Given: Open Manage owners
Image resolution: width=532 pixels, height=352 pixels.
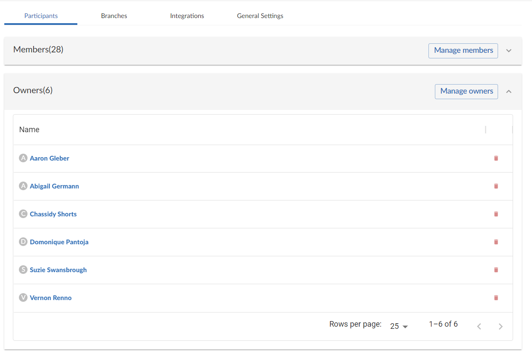Looking at the screenshot, I should coord(466,91).
